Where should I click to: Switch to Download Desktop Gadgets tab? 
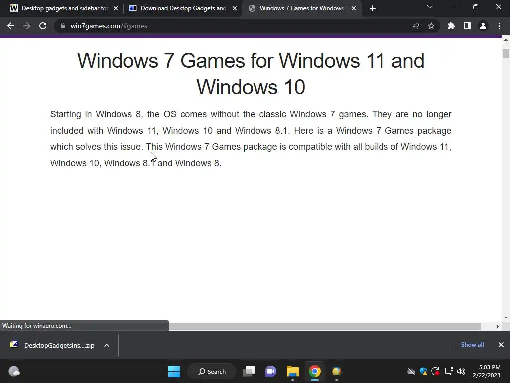coord(183,8)
